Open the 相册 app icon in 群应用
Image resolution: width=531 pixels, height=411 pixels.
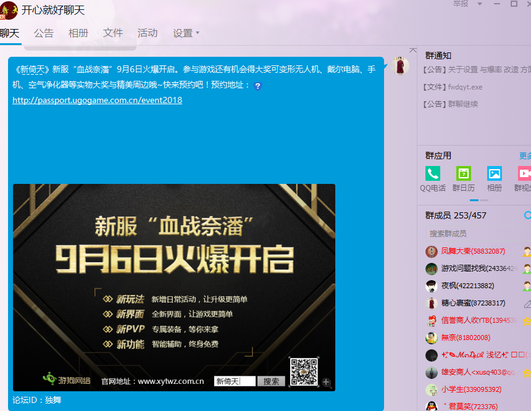pos(494,173)
